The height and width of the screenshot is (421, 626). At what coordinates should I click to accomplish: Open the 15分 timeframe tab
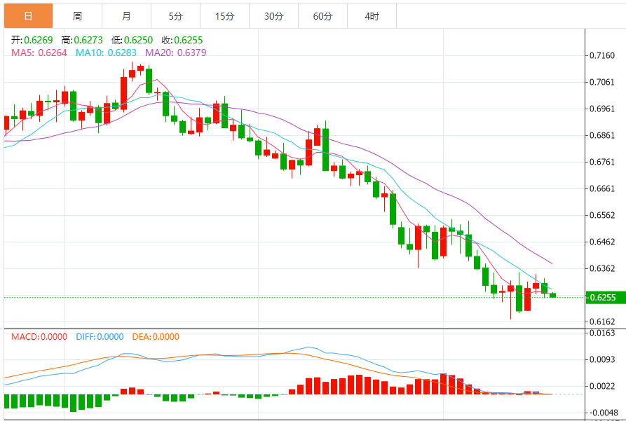(225, 16)
